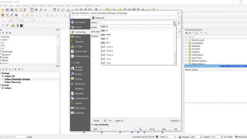This screenshot has width=247, height=139.
Task: Expand the Layer Rendering section
Action: pyautogui.click(x=92, y=125)
